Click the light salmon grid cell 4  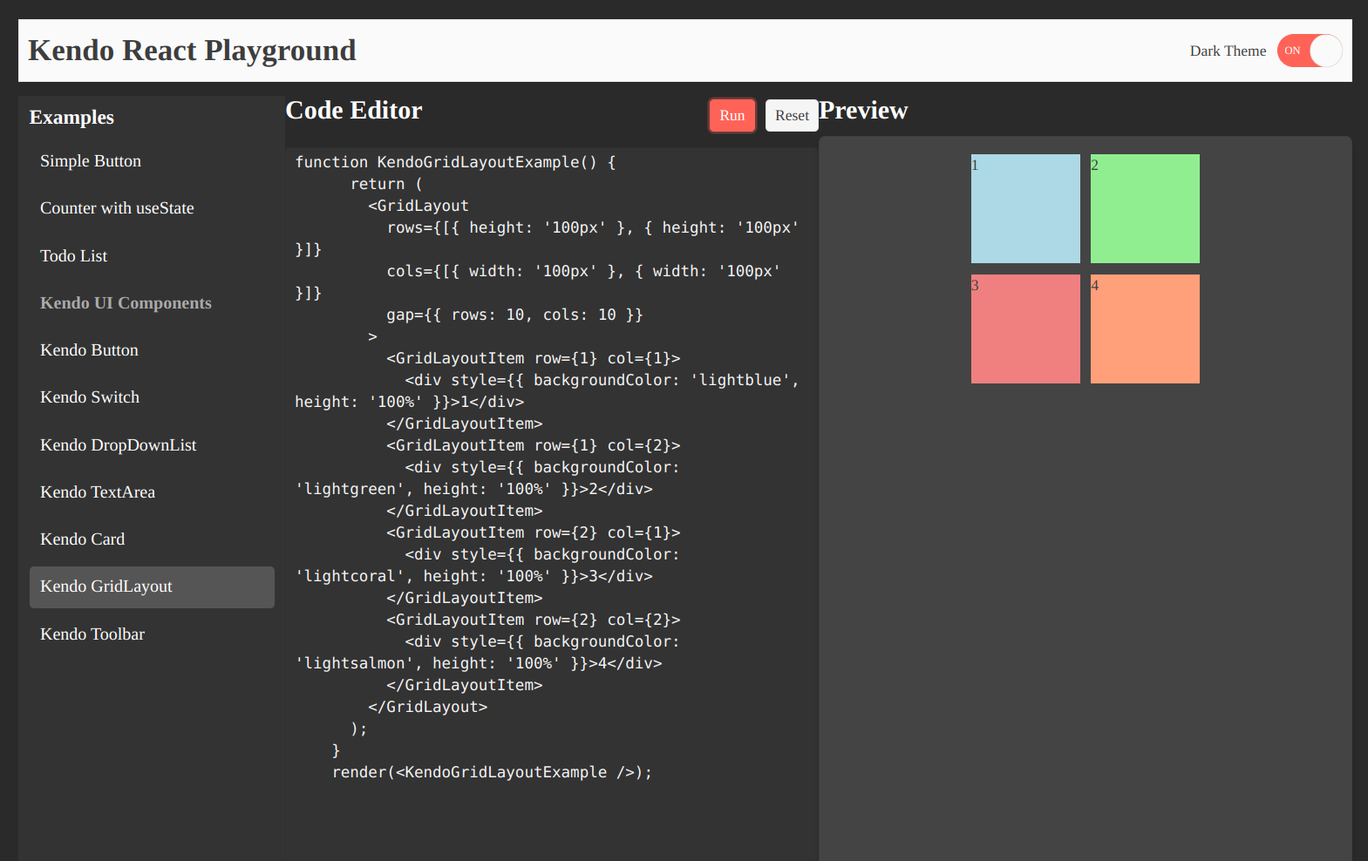[1145, 329]
